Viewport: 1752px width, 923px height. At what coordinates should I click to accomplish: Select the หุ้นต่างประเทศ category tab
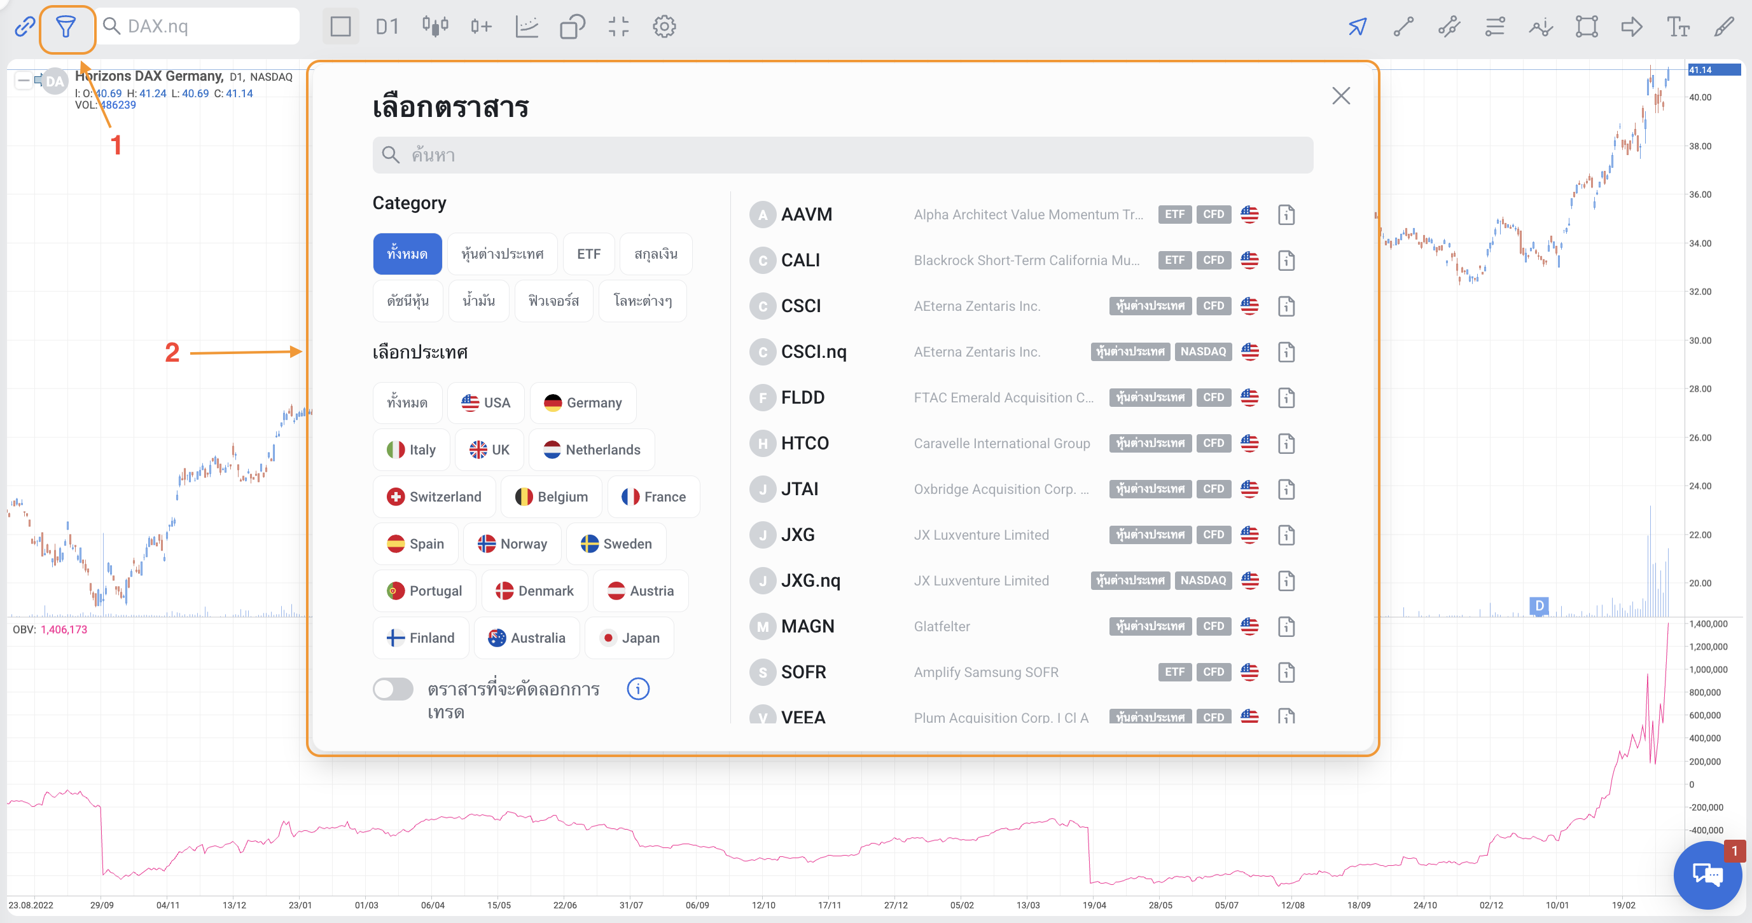(502, 254)
